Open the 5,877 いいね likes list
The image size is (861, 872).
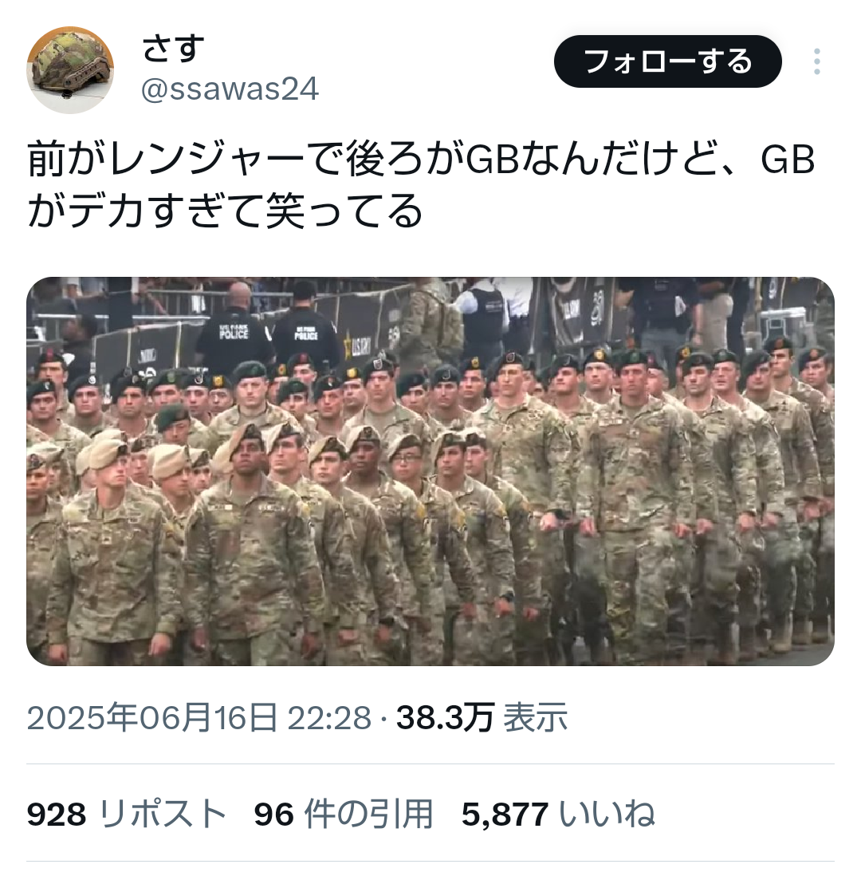[558, 815]
